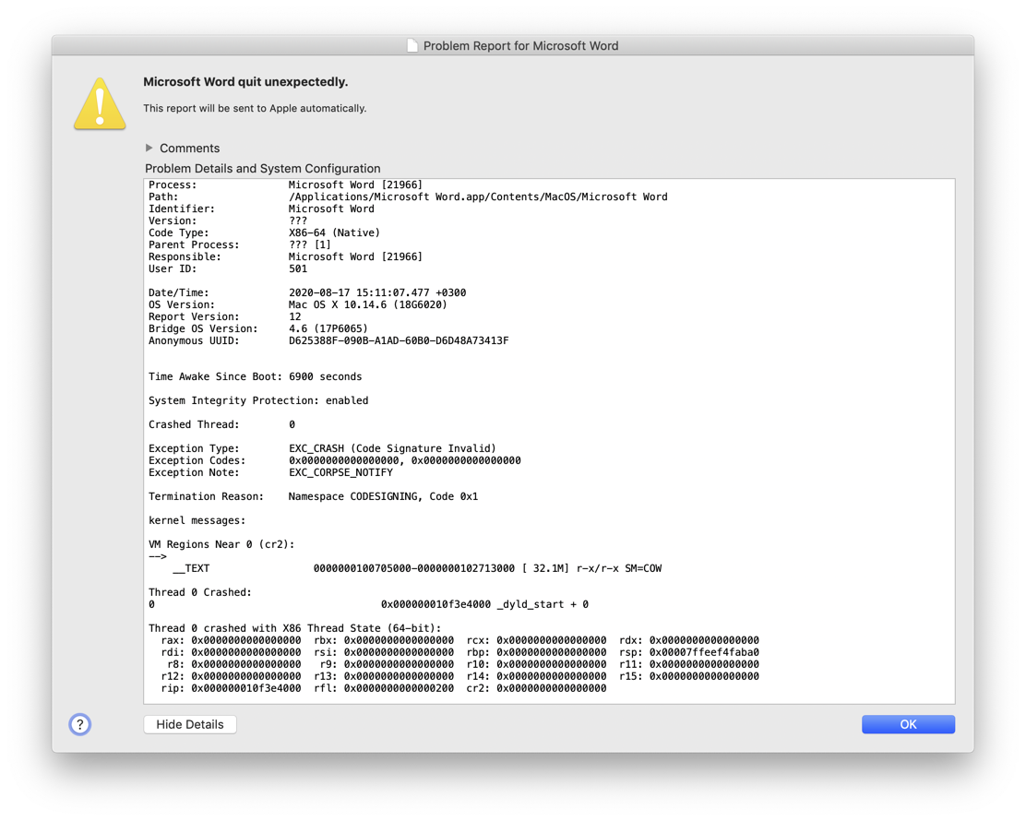The image size is (1026, 821).
Task: Click 'Problem Details and System Configuration' label
Action: 262,168
